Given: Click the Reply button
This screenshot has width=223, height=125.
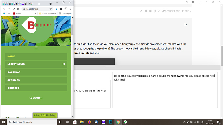Looking at the screenshot, I should [186, 11].
